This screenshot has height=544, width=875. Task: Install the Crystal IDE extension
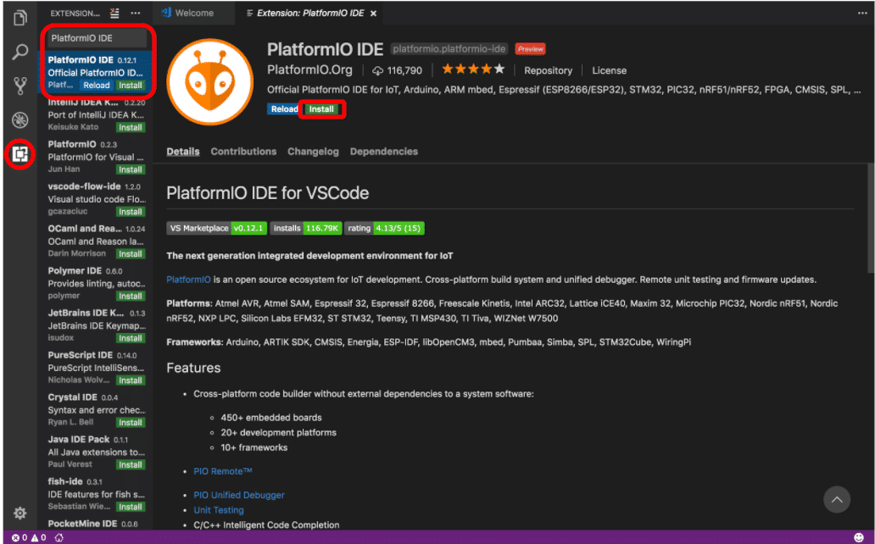coord(130,422)
